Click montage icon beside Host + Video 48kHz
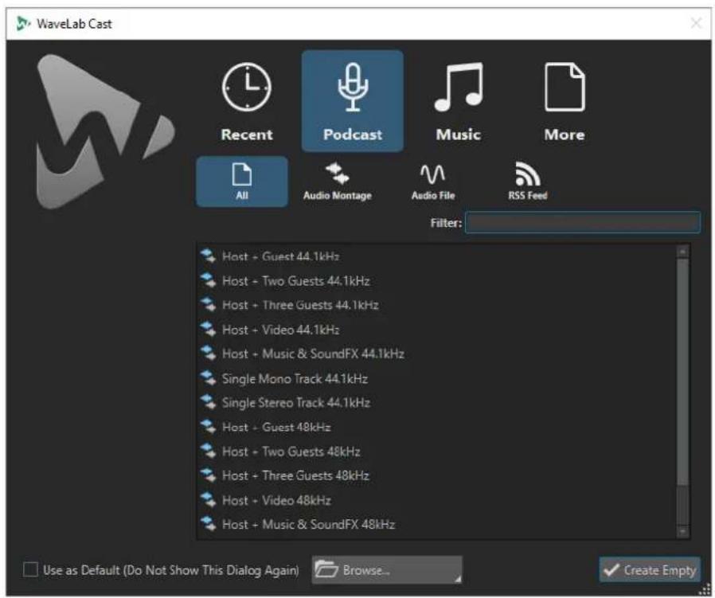The width and height of the screenshot is (715, 598). tap(208, 499)
